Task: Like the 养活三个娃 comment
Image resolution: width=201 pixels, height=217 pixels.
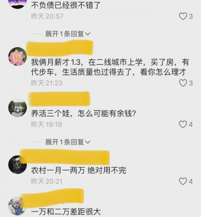Action: pyautogui.click(x=183, y=124)
